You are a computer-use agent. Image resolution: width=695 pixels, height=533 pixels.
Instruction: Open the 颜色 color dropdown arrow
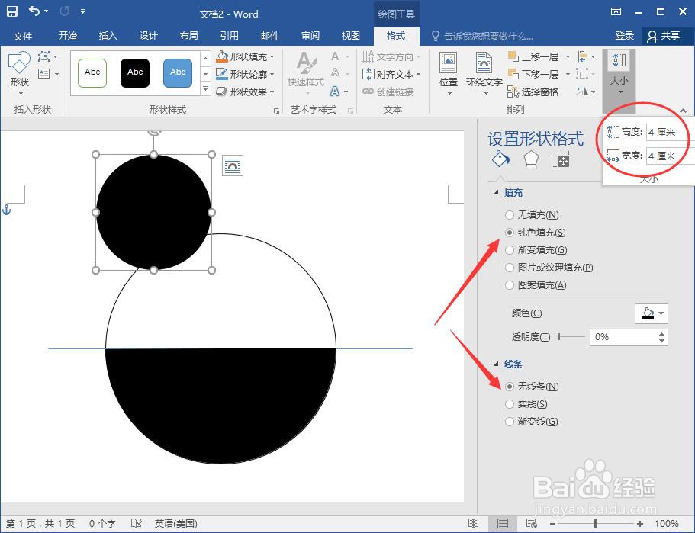coord(661,313)
